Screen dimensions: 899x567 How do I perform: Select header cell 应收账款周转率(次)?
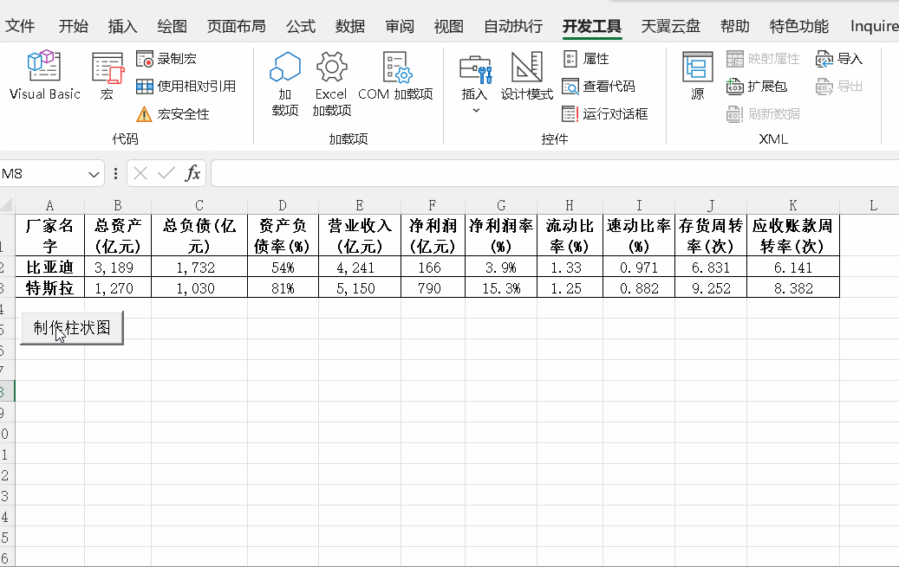coord(793,235)
